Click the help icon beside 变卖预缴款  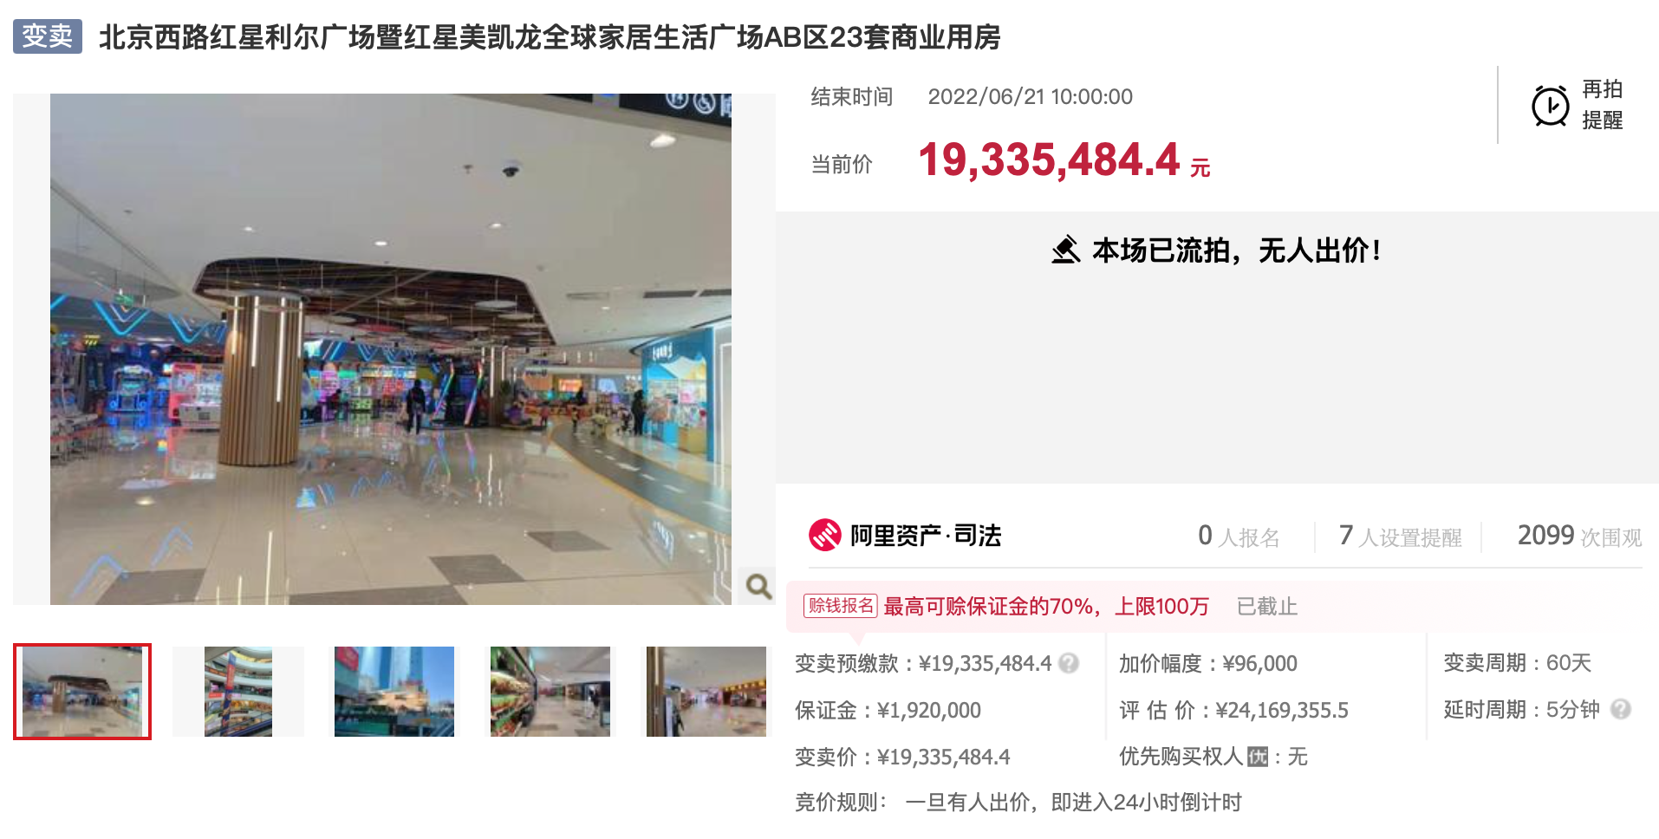pyautogui.click(x=1070, y=663)
